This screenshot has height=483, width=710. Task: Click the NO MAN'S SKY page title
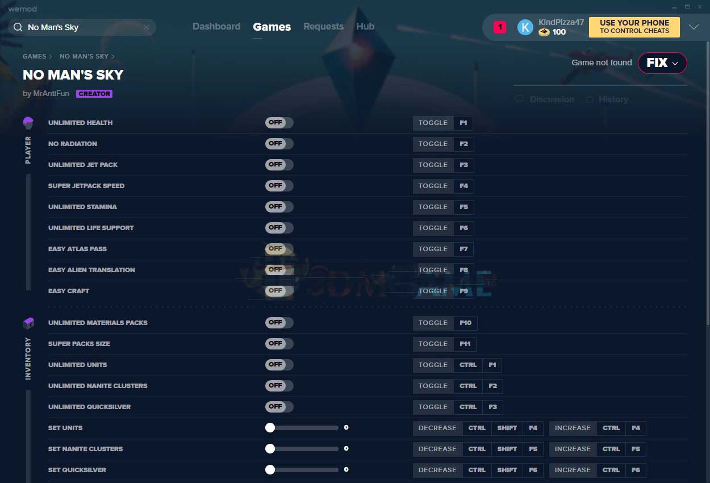(73, 75)
